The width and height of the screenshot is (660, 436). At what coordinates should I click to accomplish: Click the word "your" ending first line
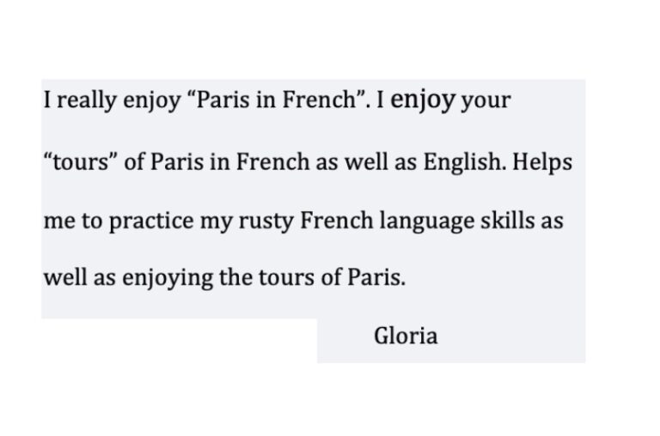tap(486, 102)
